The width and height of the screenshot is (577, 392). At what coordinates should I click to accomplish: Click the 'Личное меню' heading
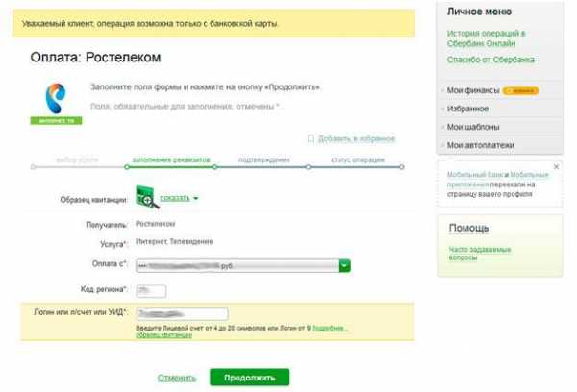(479, 12)
